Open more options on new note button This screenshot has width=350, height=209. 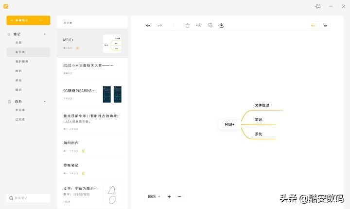41,20
